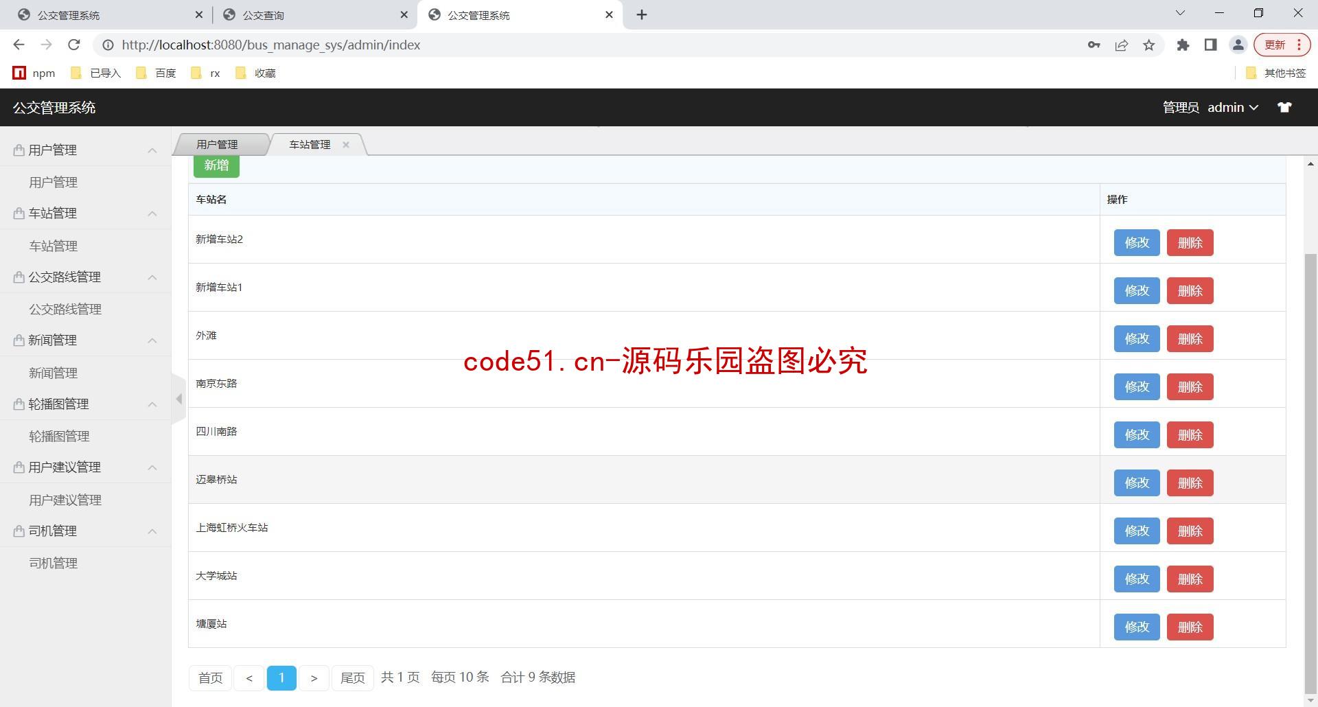Collapse the 用户管理 sidebar group

pos(85,150)
